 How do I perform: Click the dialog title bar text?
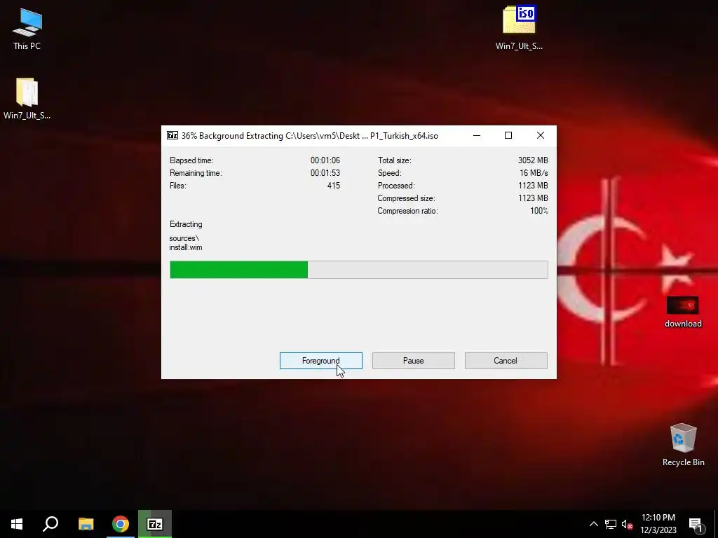coord(309,136)
